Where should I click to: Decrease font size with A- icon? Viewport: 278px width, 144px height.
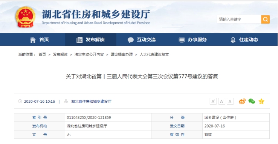[x=221, y=101]
